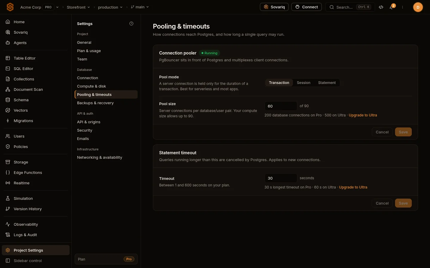This screenshot has height=268, width=430.
Task: Go to Vectors
Action: (36, 110)
